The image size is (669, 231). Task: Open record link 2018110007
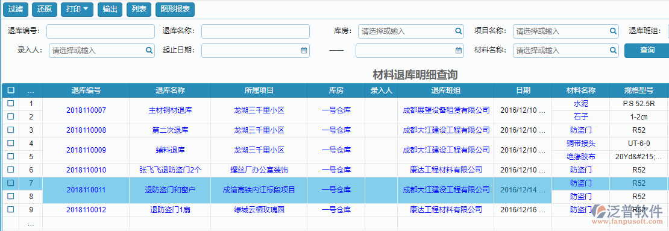point(86,110)
